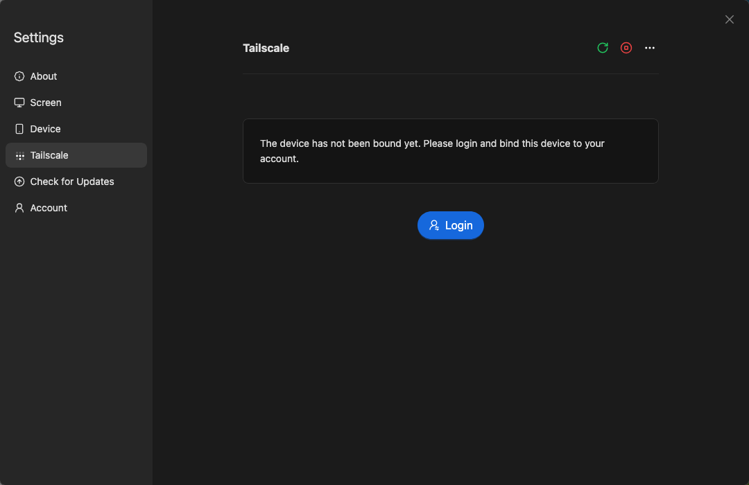Select the Tailscale sidebar item
The height and width of the screenshot is (485, 749).
[76, 155]
